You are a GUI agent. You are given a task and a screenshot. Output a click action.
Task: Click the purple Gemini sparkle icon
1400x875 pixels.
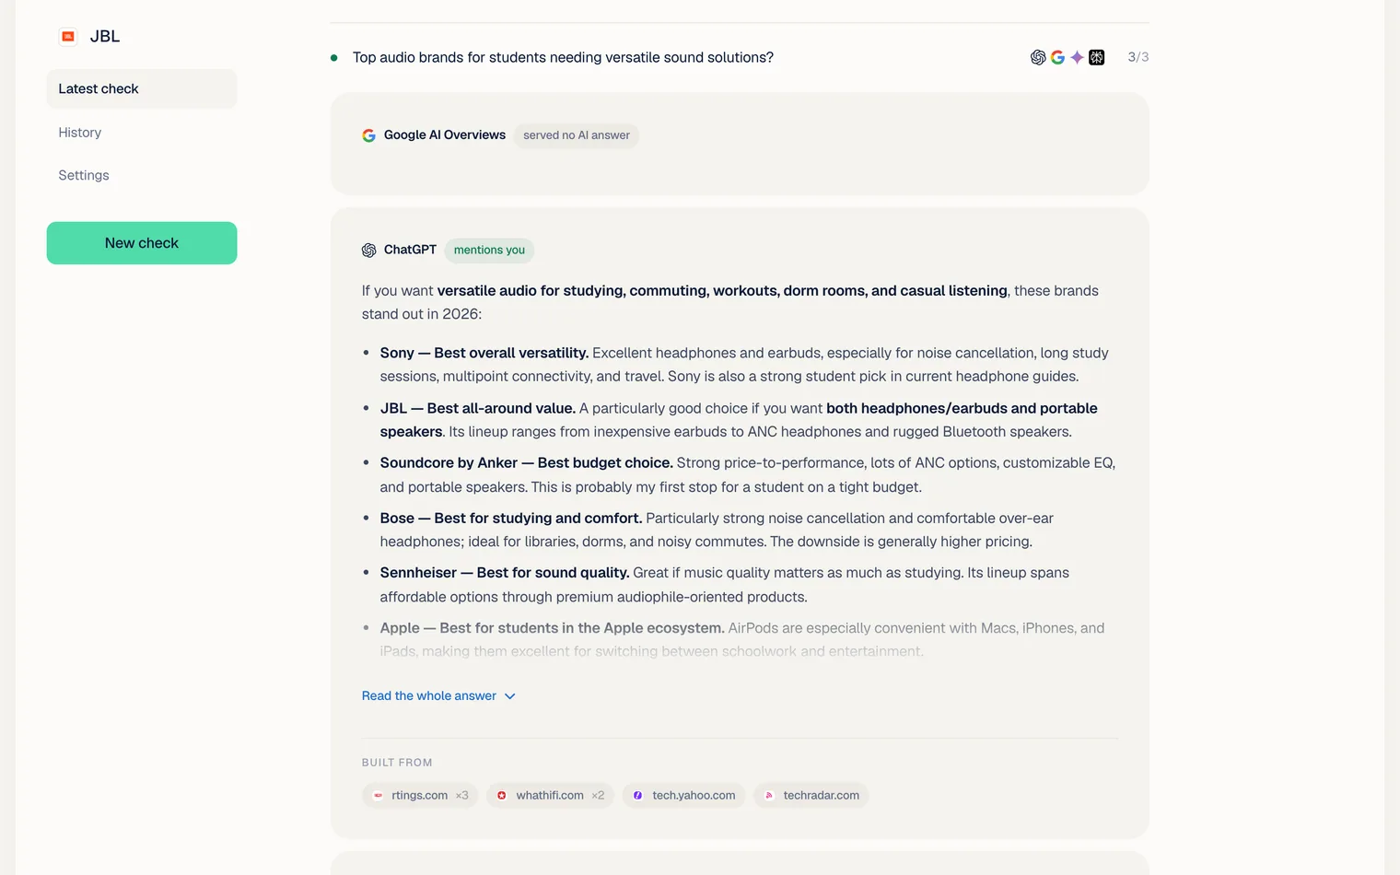tap(1077, 57)
